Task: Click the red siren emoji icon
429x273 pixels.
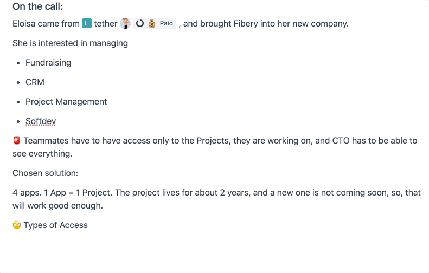Action: tap(17, 141)
